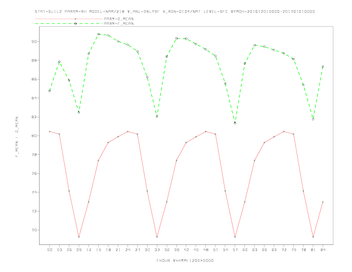352x272 pixels.
Task: Click the 36 label on the x-axis
Action: click(x=167, y=250)
